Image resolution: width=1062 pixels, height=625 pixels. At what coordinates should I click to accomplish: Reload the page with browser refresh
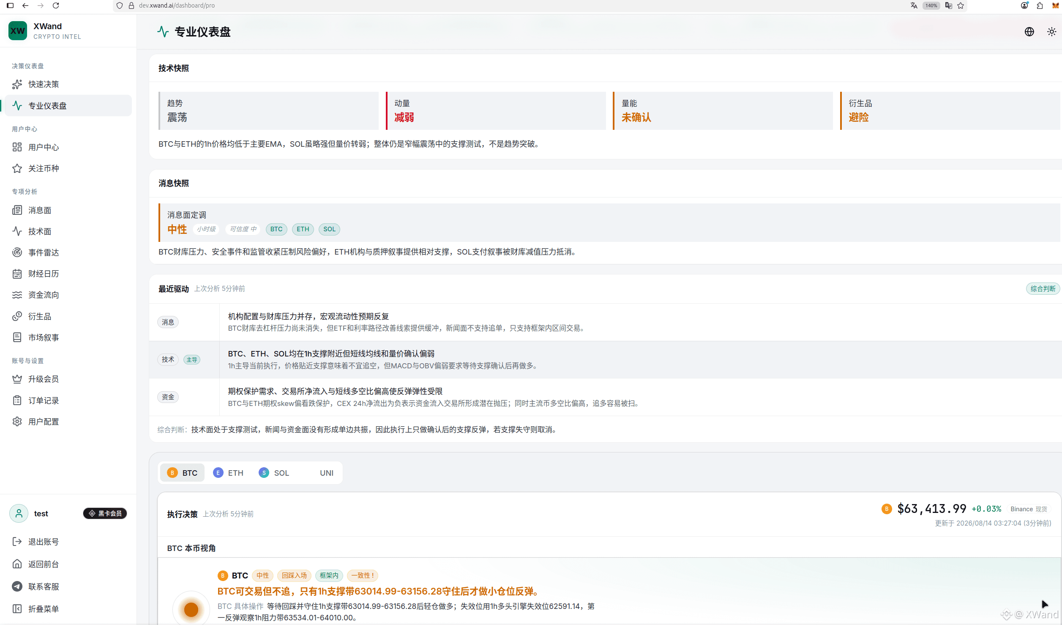click(56, 5)
